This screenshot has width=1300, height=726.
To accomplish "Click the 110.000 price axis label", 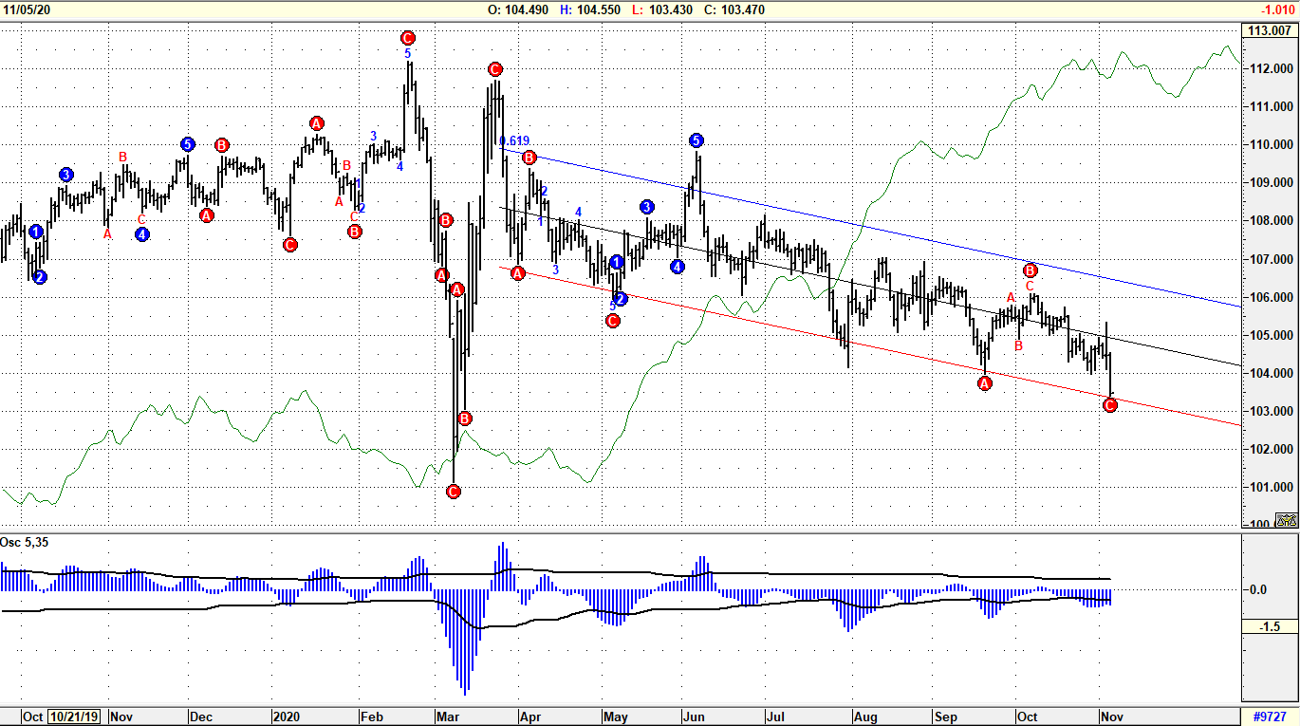I will 1272,145.
